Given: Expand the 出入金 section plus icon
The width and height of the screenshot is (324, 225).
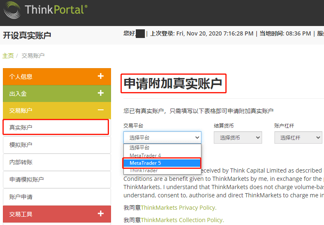Looking at the screenshot, I should [x=101, y=93].
